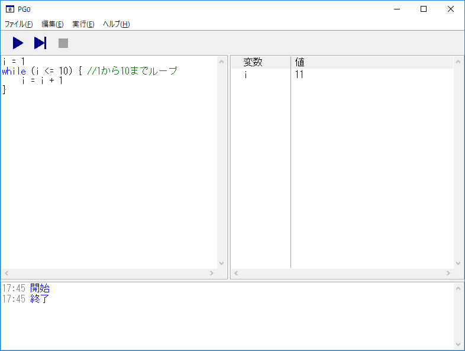Click the gray stop button in toolbar
The height and width of the screenshot is (351, 465).
(63, 43)
